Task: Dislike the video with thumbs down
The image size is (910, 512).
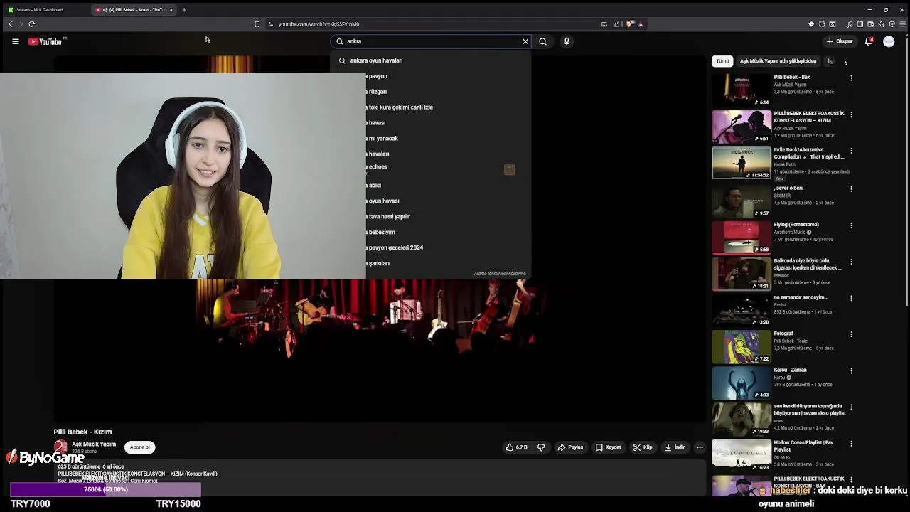Action: 541,447
